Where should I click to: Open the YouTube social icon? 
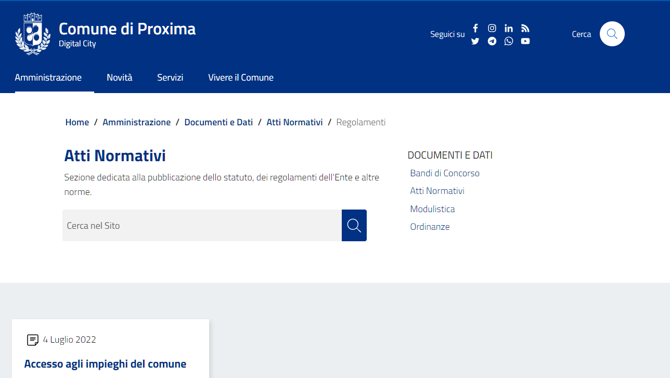(x=525, y=41)
